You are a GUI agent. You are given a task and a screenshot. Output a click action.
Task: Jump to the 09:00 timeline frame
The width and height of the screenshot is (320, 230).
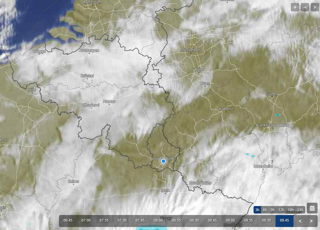(x=230, y=220)
